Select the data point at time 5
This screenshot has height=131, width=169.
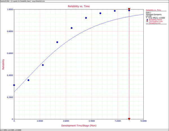pyautogui.click(x=86, y=18)
